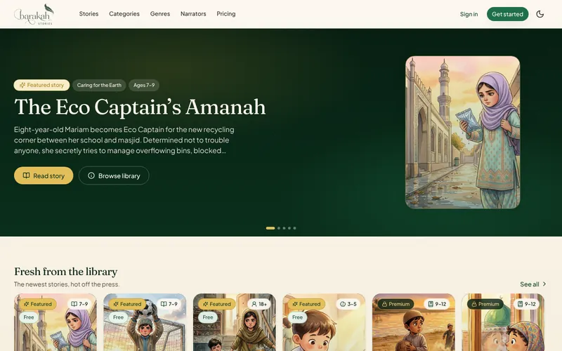This screenshot has height=351, width=562.
Task: Click Featured badge on third story card
Action: tap(217, 304)
